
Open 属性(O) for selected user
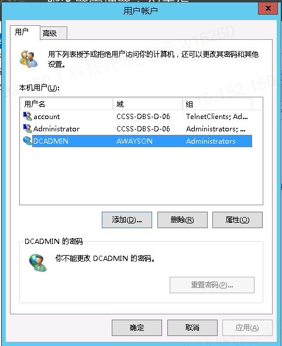[x=238, y=220]
